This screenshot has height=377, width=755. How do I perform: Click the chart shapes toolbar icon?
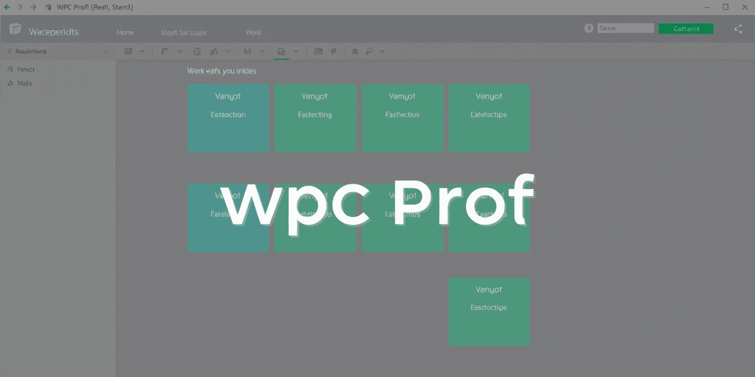[x=214, y=51]
